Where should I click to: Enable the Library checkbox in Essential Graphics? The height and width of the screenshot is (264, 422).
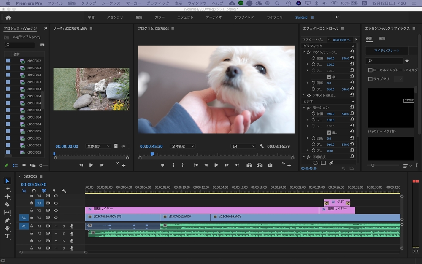371,79
